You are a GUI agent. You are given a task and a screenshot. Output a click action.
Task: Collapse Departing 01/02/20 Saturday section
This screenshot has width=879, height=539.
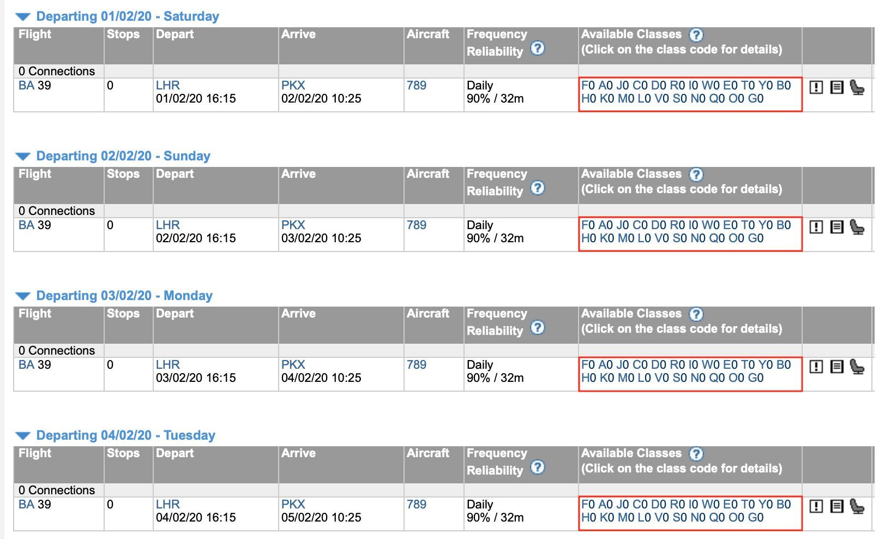pyautogui.click(x=23, y=17)
